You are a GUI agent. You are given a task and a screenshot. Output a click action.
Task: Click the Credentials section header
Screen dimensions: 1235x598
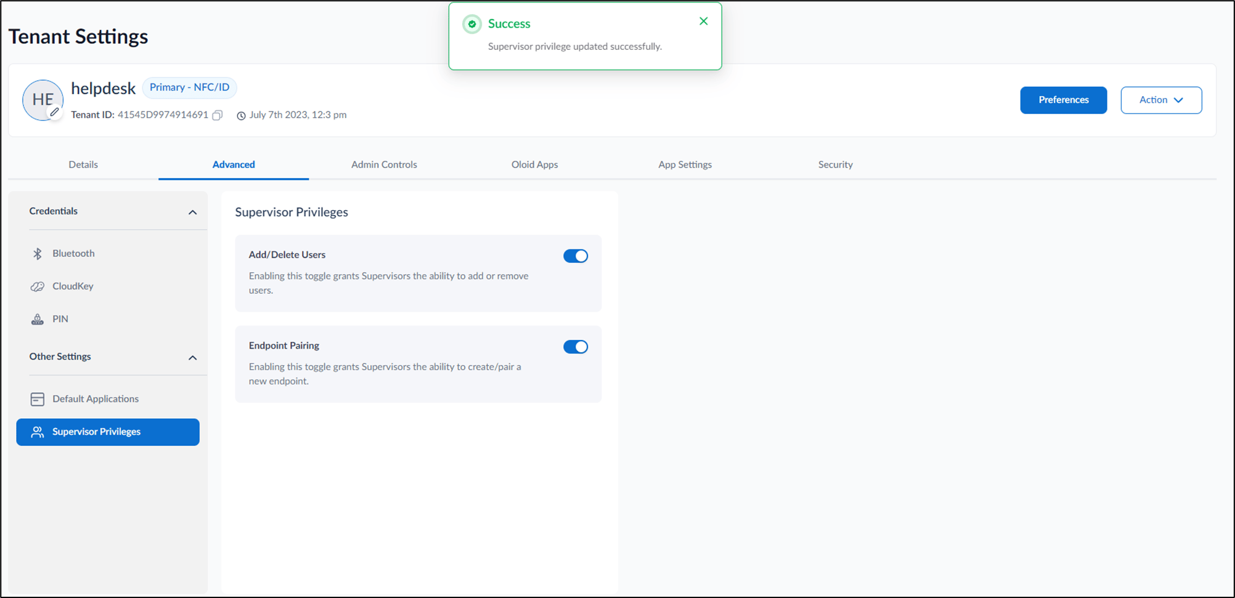coord(54,211)
